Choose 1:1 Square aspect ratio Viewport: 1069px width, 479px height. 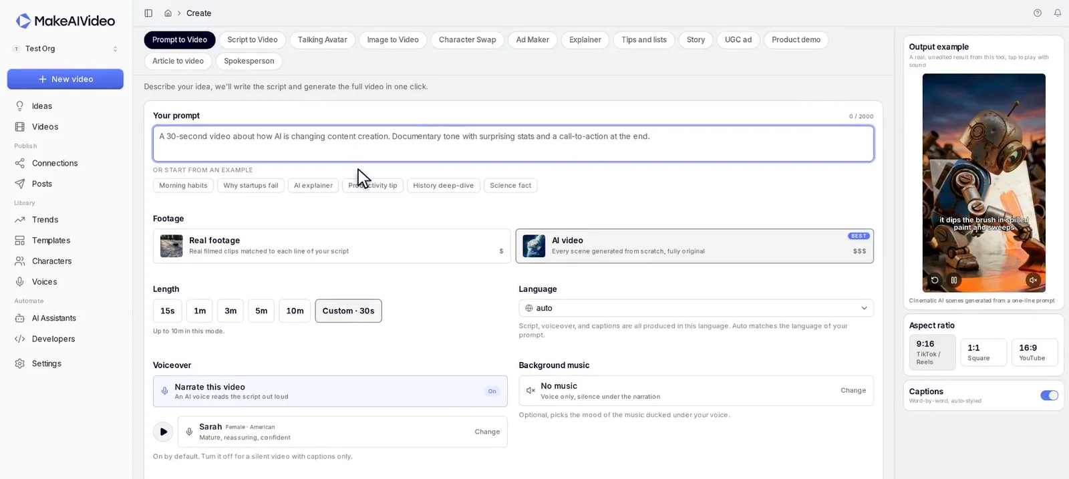983,352
